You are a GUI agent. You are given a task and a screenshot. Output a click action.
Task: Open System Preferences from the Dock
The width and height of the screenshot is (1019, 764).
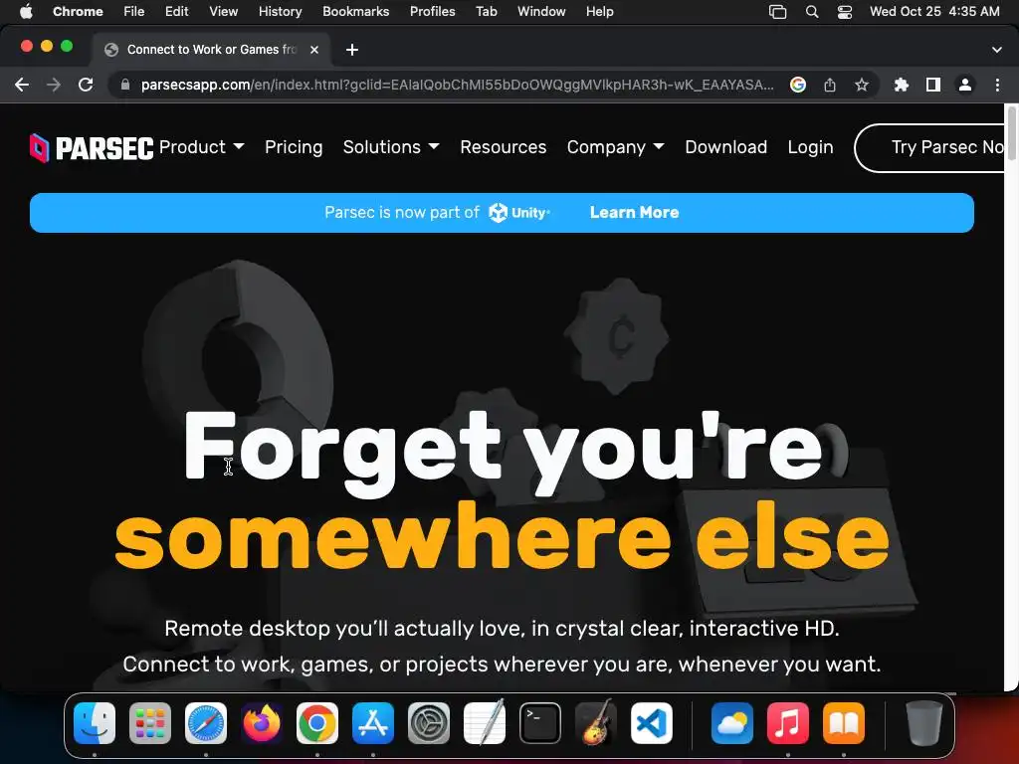429,723
